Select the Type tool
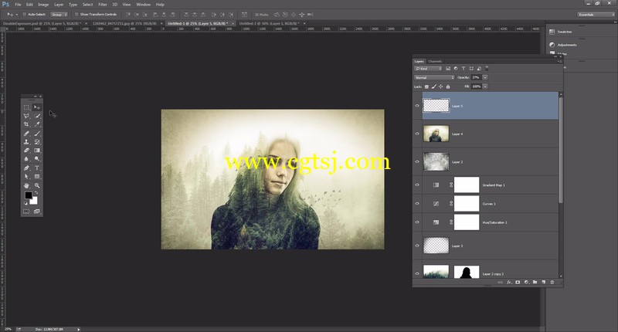Screen dimensions: 618x332 37,168
